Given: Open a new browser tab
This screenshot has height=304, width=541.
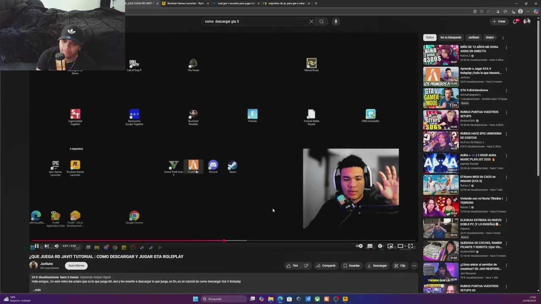Looking at the screenshot, I should click(x=316, y=3).
